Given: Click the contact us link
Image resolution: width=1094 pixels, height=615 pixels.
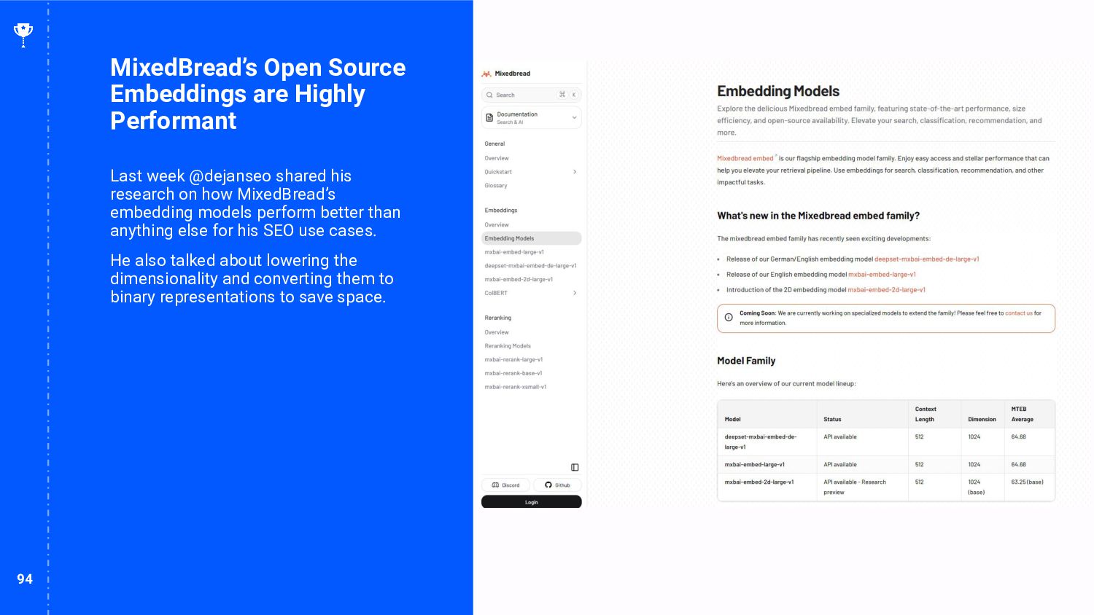Looking at the screenshot, I should coord(1019,313).
